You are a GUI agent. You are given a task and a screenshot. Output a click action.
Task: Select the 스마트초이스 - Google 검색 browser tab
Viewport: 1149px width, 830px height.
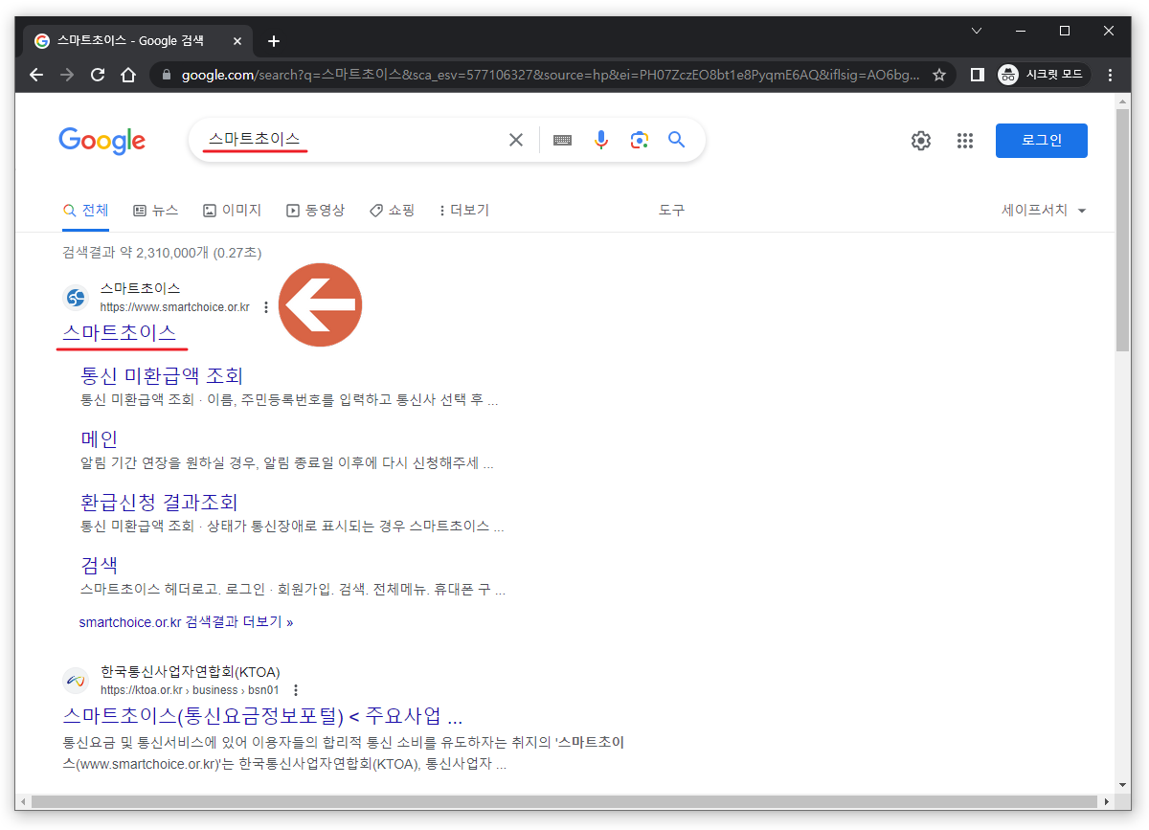click(x=139, y=41)
